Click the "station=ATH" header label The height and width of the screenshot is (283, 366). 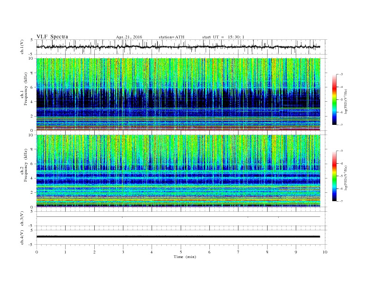171,37
